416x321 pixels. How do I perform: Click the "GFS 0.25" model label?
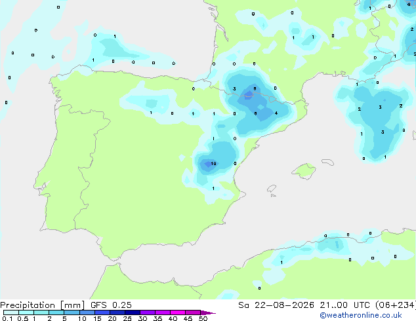111,305
